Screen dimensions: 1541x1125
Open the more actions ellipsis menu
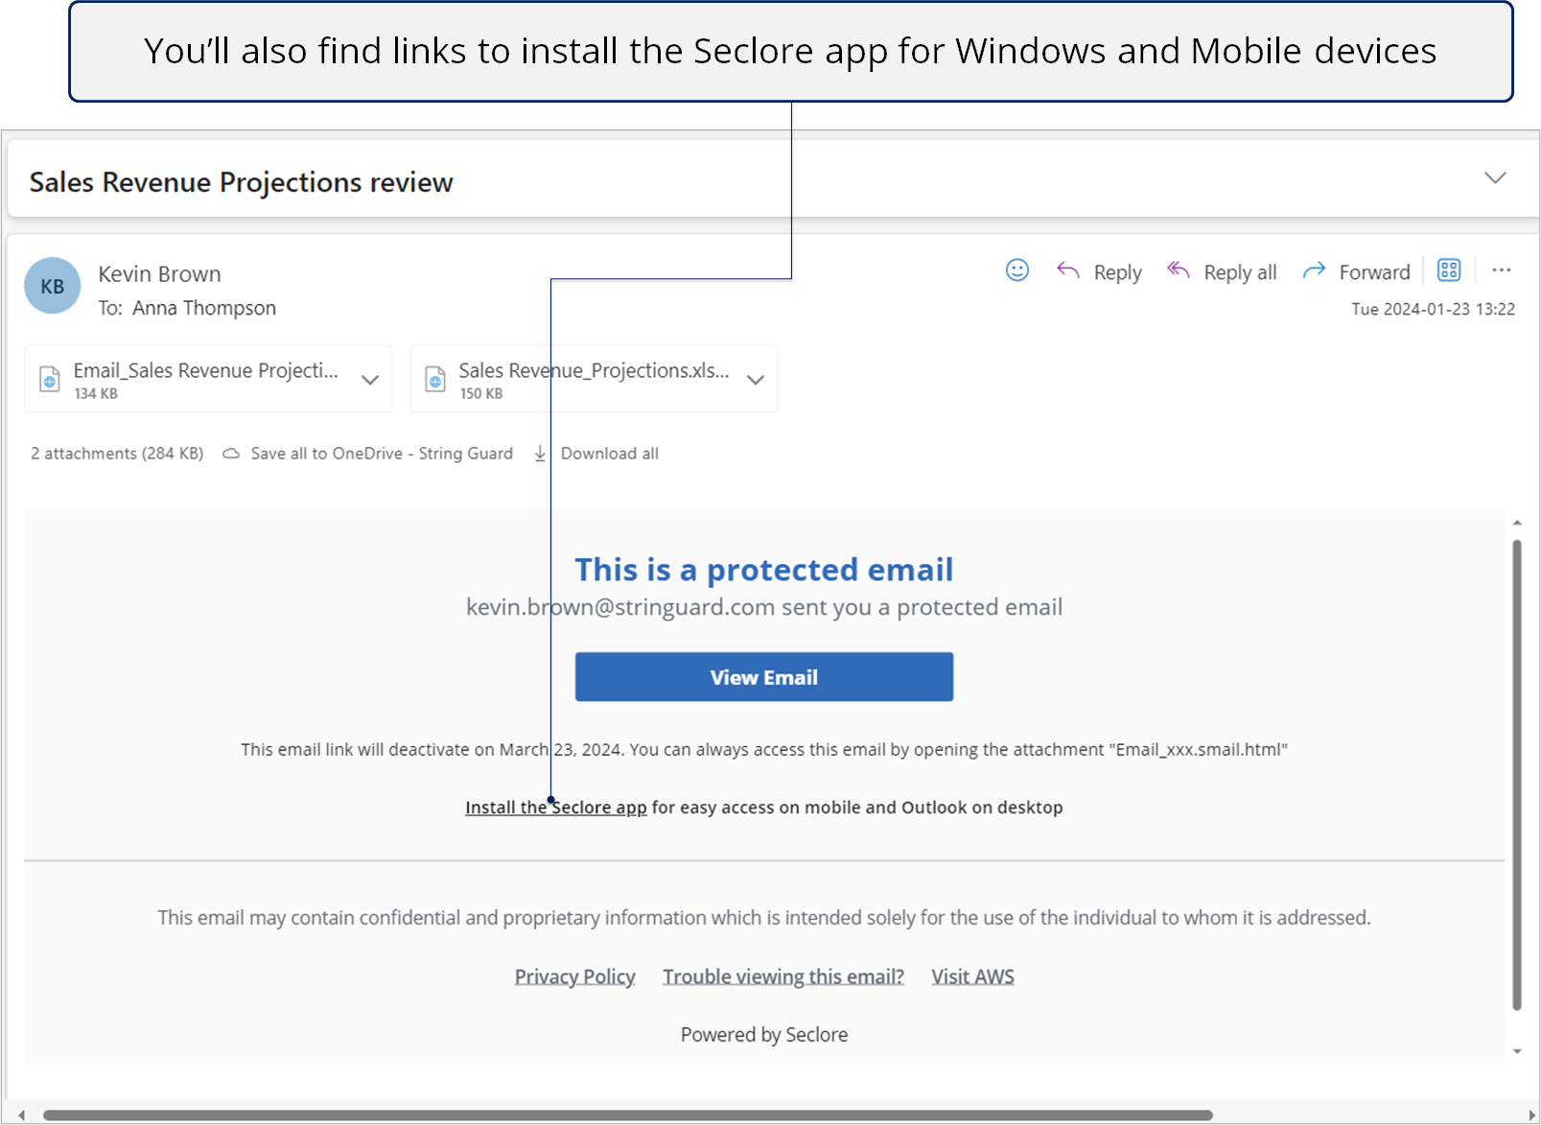coord(1502,270)
